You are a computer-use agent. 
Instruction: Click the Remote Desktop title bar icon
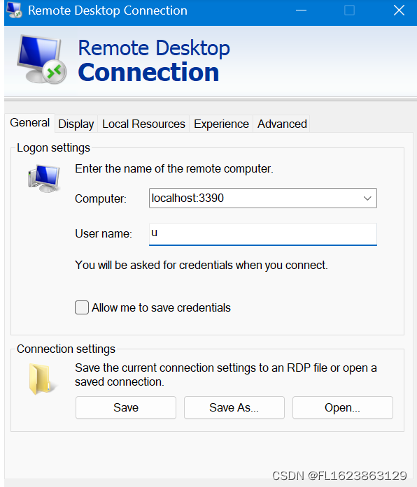coord(14,10)
